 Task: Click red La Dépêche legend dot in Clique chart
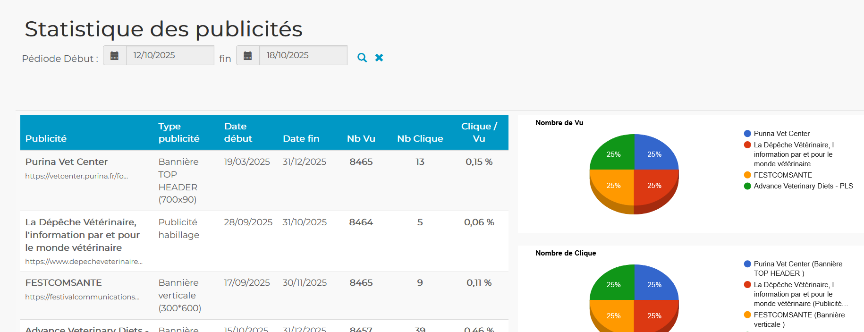tap(747, 285)
